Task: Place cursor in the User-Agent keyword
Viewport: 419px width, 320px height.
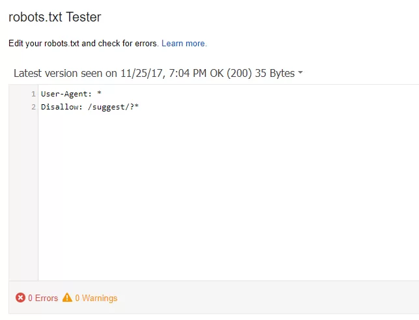Action: click(x=63, y=94)
